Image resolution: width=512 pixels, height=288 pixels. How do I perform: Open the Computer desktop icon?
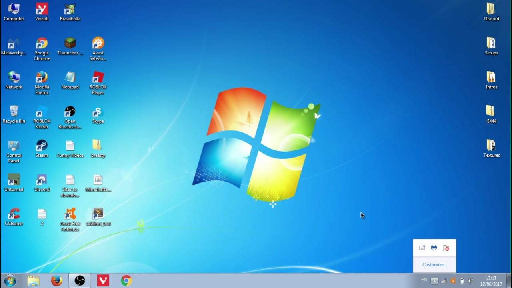point(14,12)
